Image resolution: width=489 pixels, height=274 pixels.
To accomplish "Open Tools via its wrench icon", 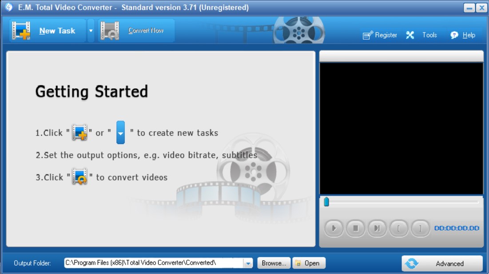I will (x=409, y=35).
